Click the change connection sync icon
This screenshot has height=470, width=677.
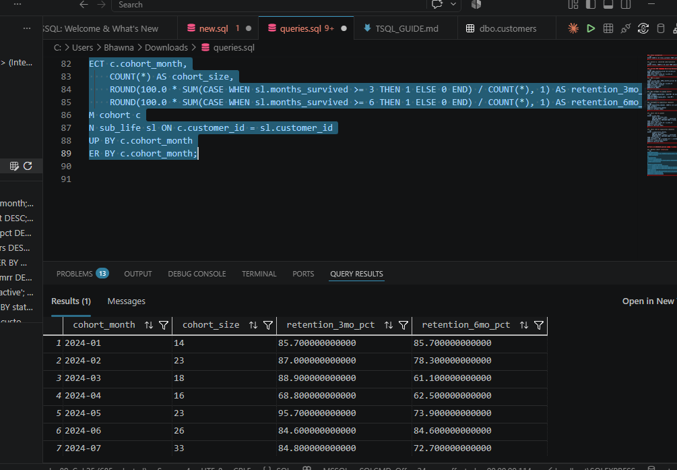coord(643,28)
